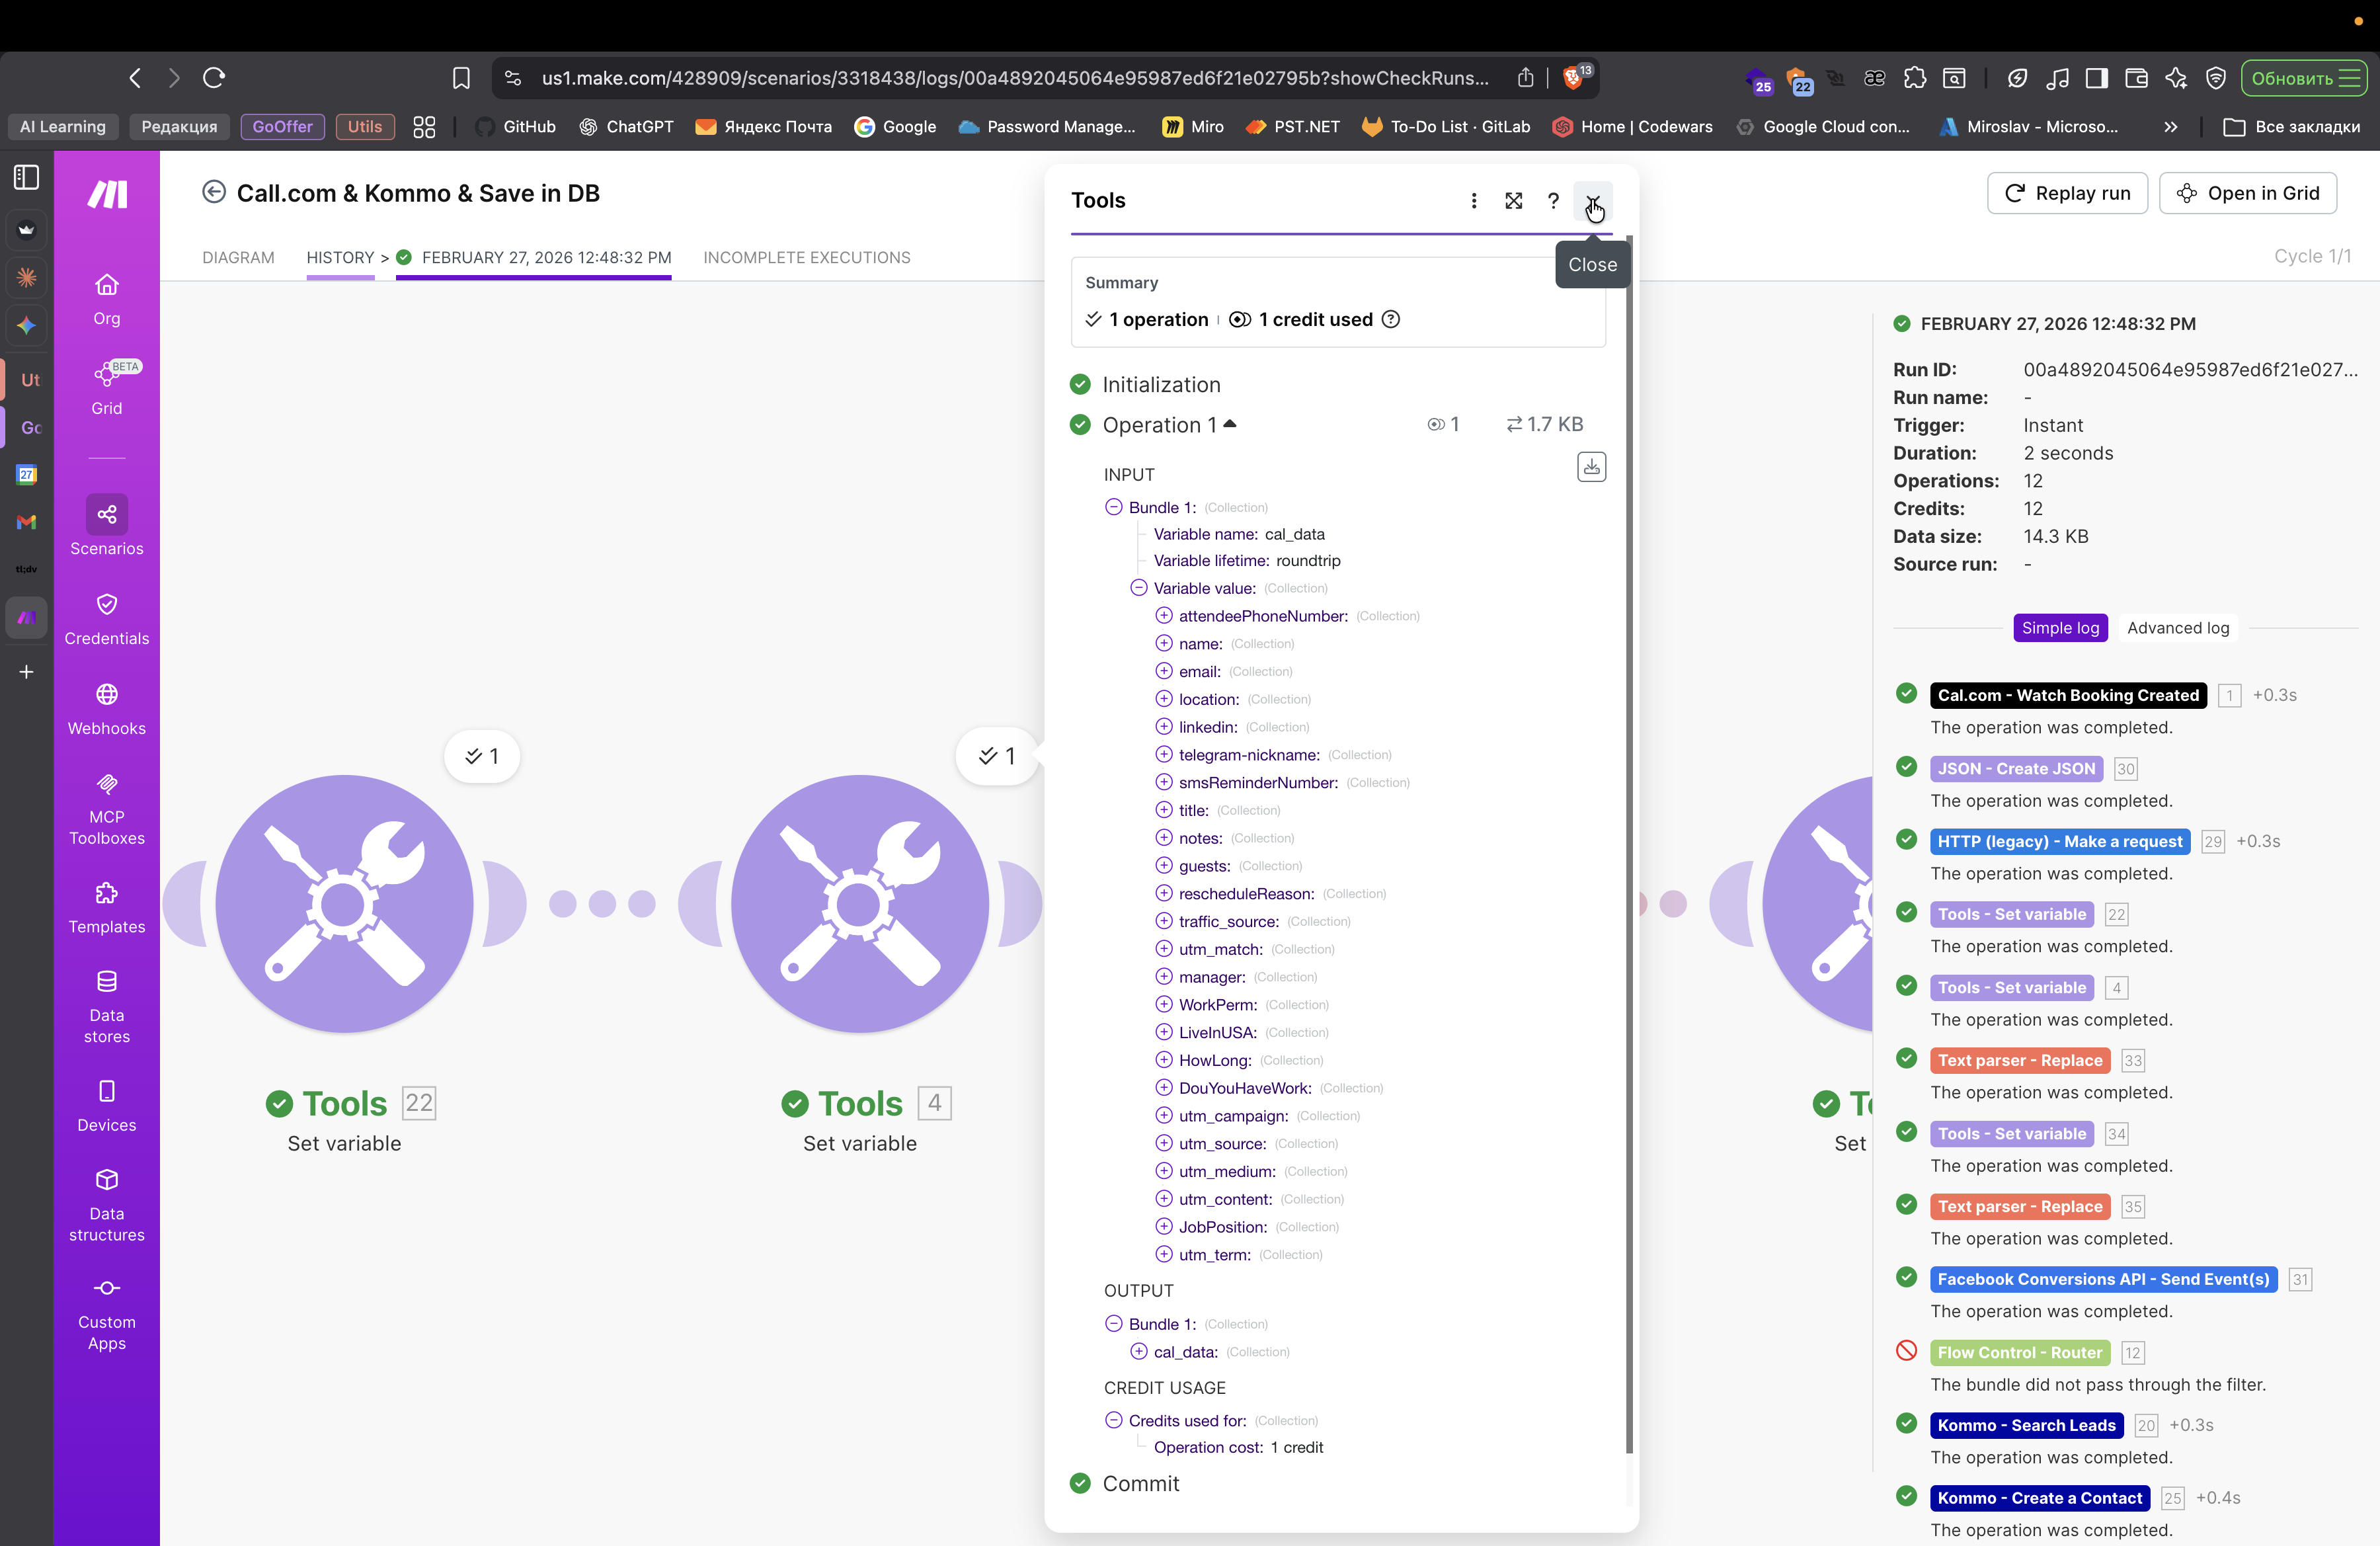Click the Replay run button
The height and width of the screenshot is (1546, 2380).
point(2067,193)
